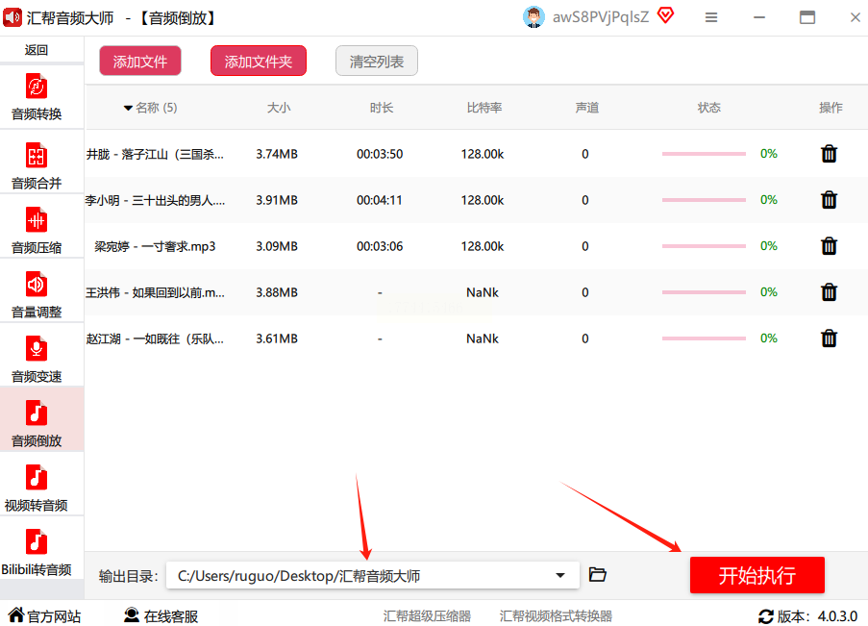
Task: Click duration value 00:04:11
Action: click(x=379, y=200)
